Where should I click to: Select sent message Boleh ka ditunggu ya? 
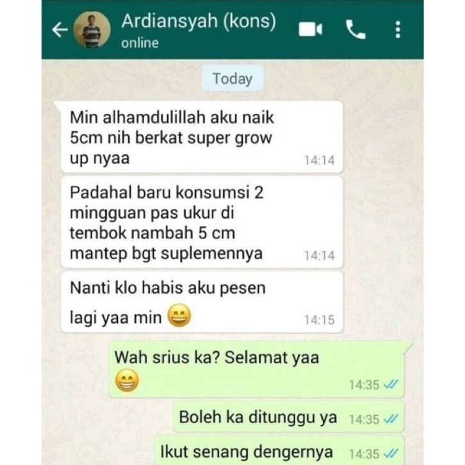[x=289, y=417]
